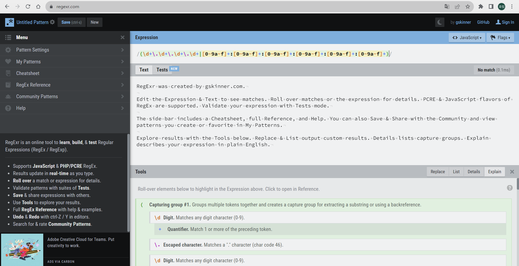Expand My Patterns chevron
This screenshot has height=266, width=519.
click(122, 62)
